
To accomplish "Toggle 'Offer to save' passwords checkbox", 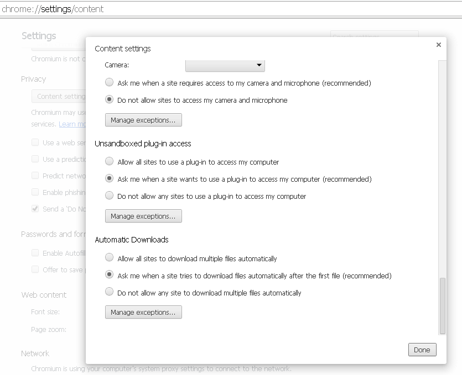I will (35, 270).
